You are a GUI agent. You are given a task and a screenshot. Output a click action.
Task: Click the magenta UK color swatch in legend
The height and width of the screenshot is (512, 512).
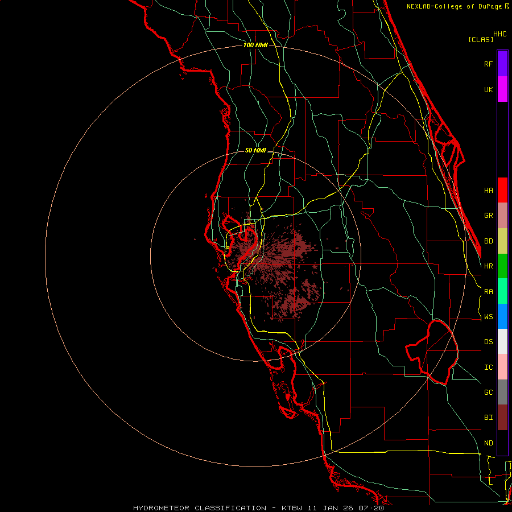click(x=502, y=89)
